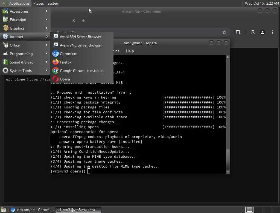Switch to dro.pm/ap Chromium taskbar button

(x=32, y=210)
